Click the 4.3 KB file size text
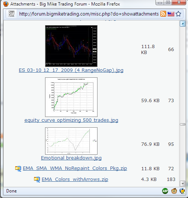 click(x=149, y=179)
